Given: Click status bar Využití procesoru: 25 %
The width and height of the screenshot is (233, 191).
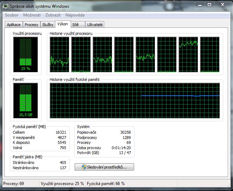Looking at the screenshot, I should 62,184.
